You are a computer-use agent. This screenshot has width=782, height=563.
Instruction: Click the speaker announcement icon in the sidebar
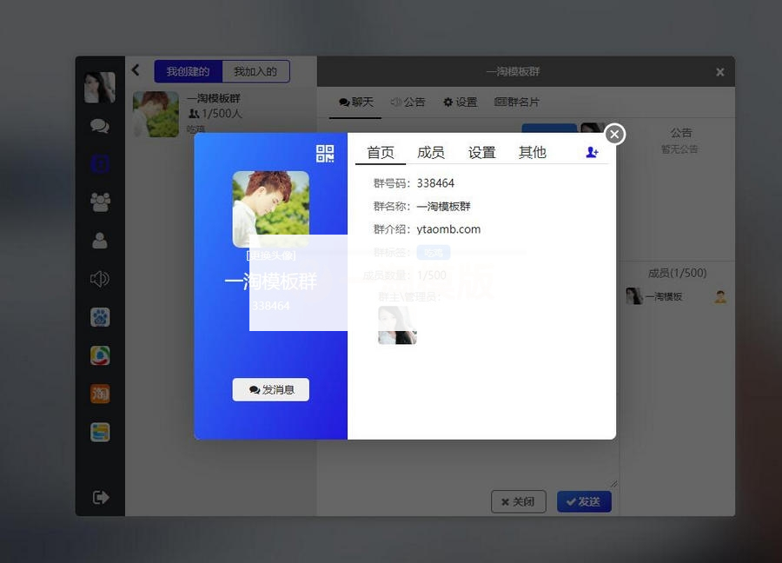point(99,278)
